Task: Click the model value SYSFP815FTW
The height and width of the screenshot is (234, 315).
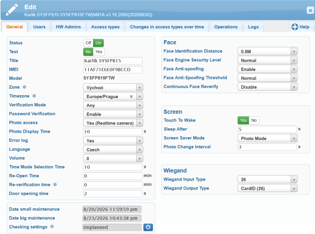Action: click(99, 78)
